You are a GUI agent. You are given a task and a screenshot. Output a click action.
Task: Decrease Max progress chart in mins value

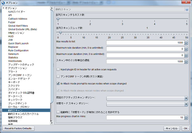click(186, 119)
